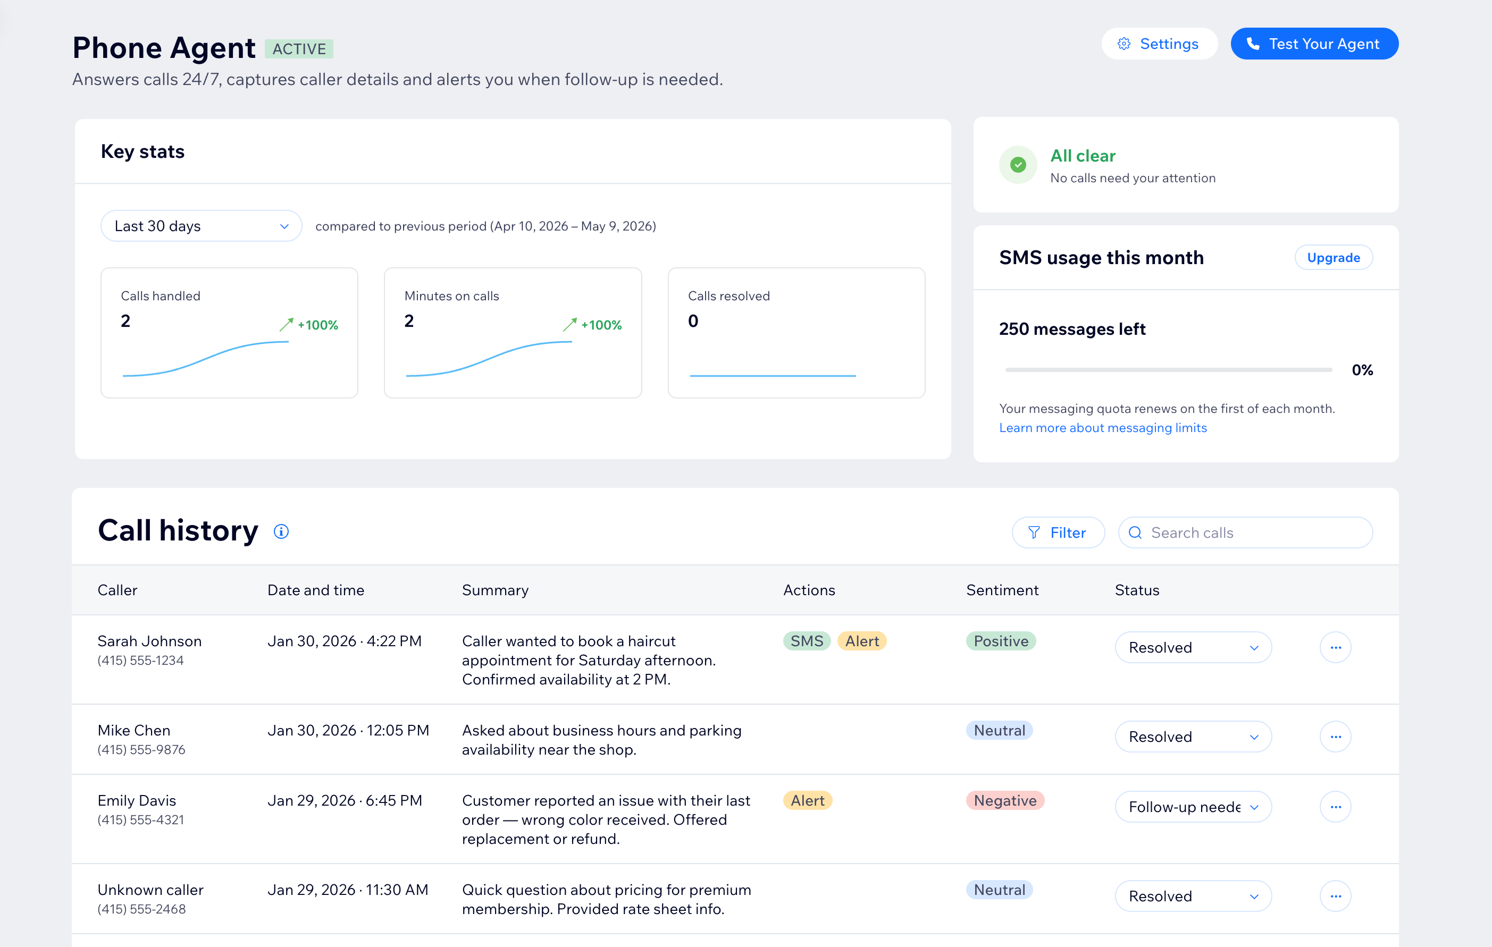Click summary about haircut appointment
This screenshot has height=947, width=1492.
(589, 660)
